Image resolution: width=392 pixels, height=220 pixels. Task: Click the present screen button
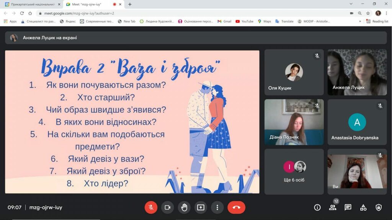201,207
